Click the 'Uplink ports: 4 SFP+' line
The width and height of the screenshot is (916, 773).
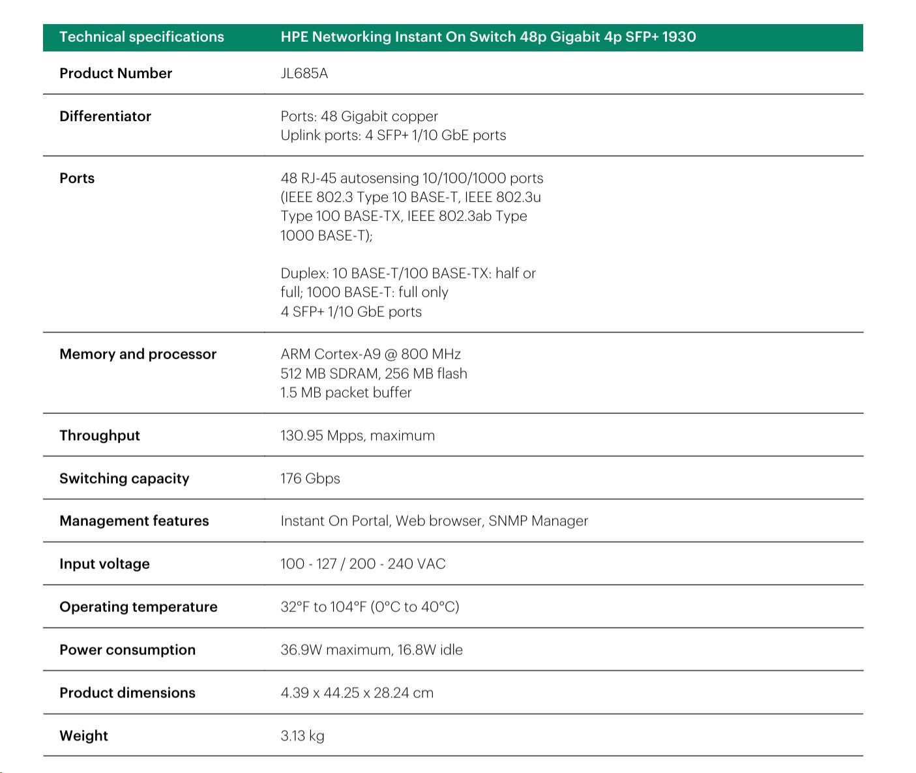coord(392,136)
